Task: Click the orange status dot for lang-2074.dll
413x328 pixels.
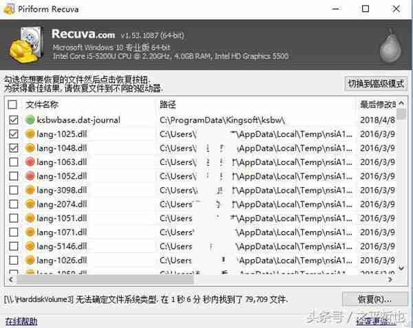Action: 30,204
